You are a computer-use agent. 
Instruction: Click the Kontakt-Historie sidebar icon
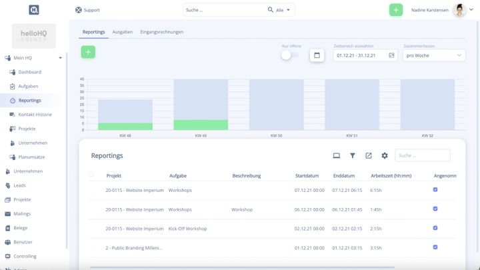click(12, 115)
